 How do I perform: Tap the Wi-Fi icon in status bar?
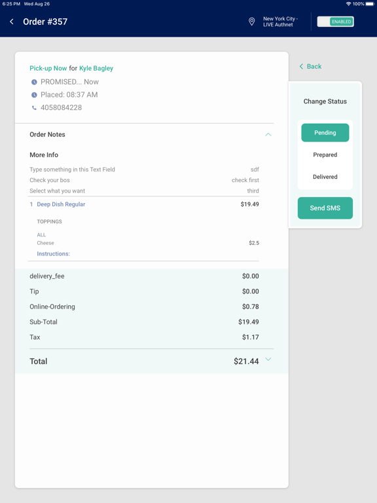348,4
